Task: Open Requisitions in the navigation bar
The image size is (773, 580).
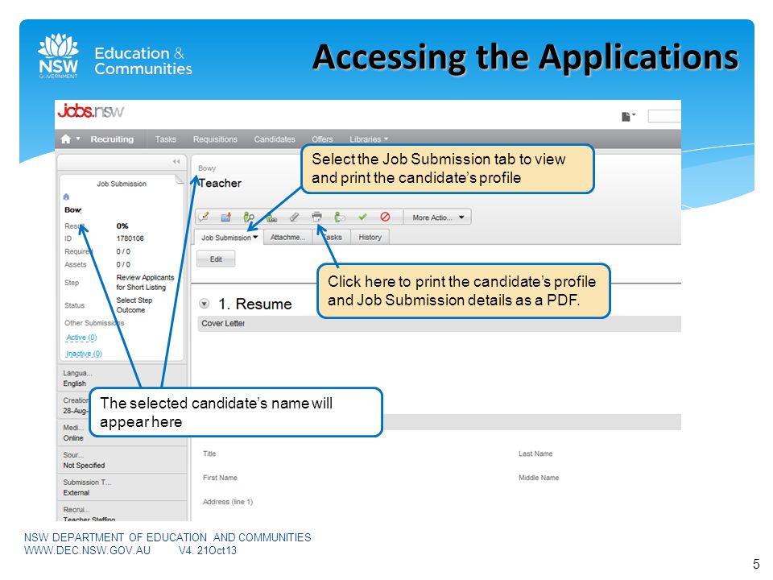Action: [x=215, y=139]
